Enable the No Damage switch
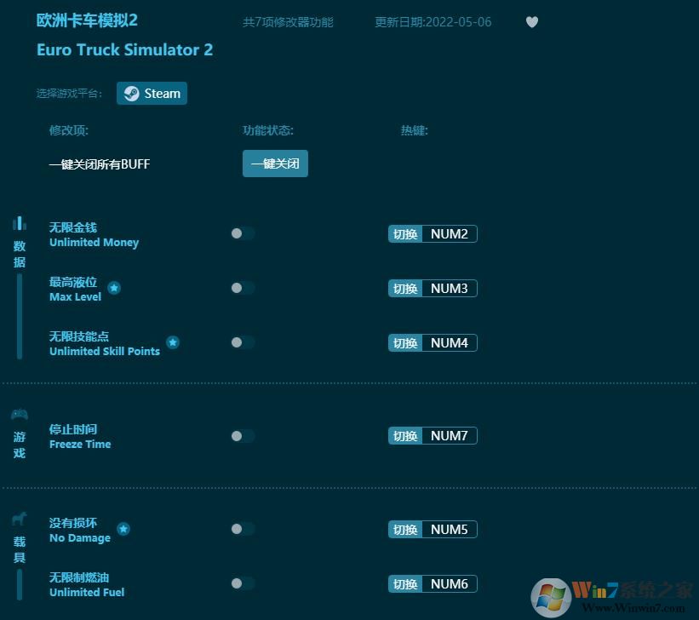The width and height of the screenshot is (699, 620). tap(243, 529)
